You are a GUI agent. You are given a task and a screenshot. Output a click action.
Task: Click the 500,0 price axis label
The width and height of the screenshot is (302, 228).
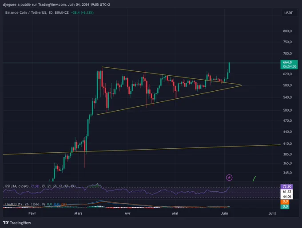point(287,110)
